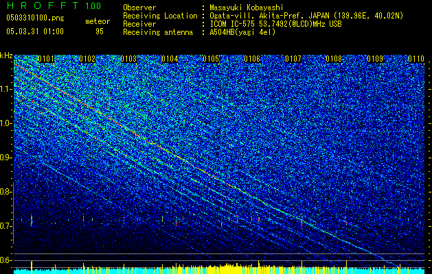The height and width of the screenshot is (274, 432).
Task: Click the 0108 time marker
Action: 334,59
